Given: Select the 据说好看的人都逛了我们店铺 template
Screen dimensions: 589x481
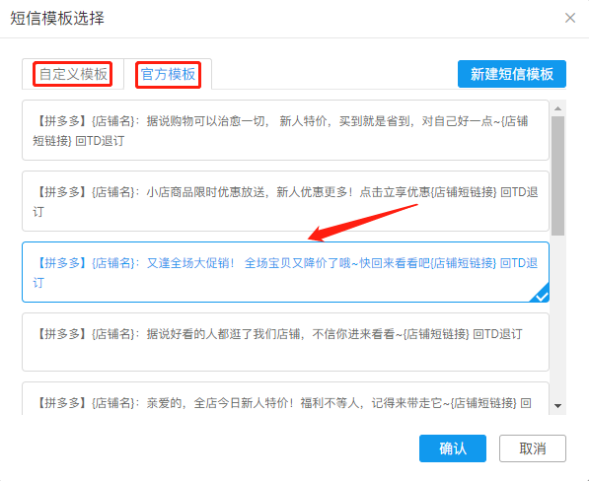Looking at the screenshot, I should click(x=285, y=342).
